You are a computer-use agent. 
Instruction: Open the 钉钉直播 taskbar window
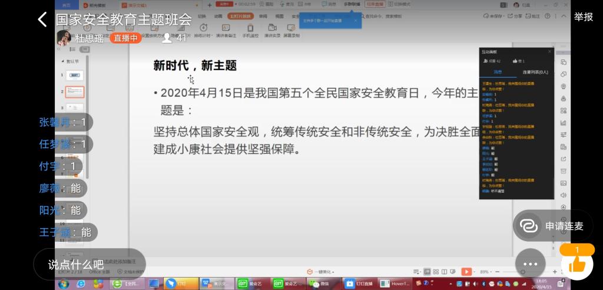coord(359,284)
